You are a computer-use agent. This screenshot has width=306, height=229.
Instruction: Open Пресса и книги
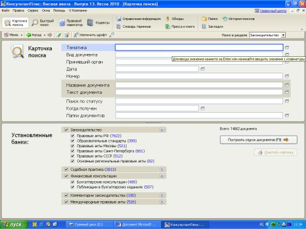click(180, 27)
